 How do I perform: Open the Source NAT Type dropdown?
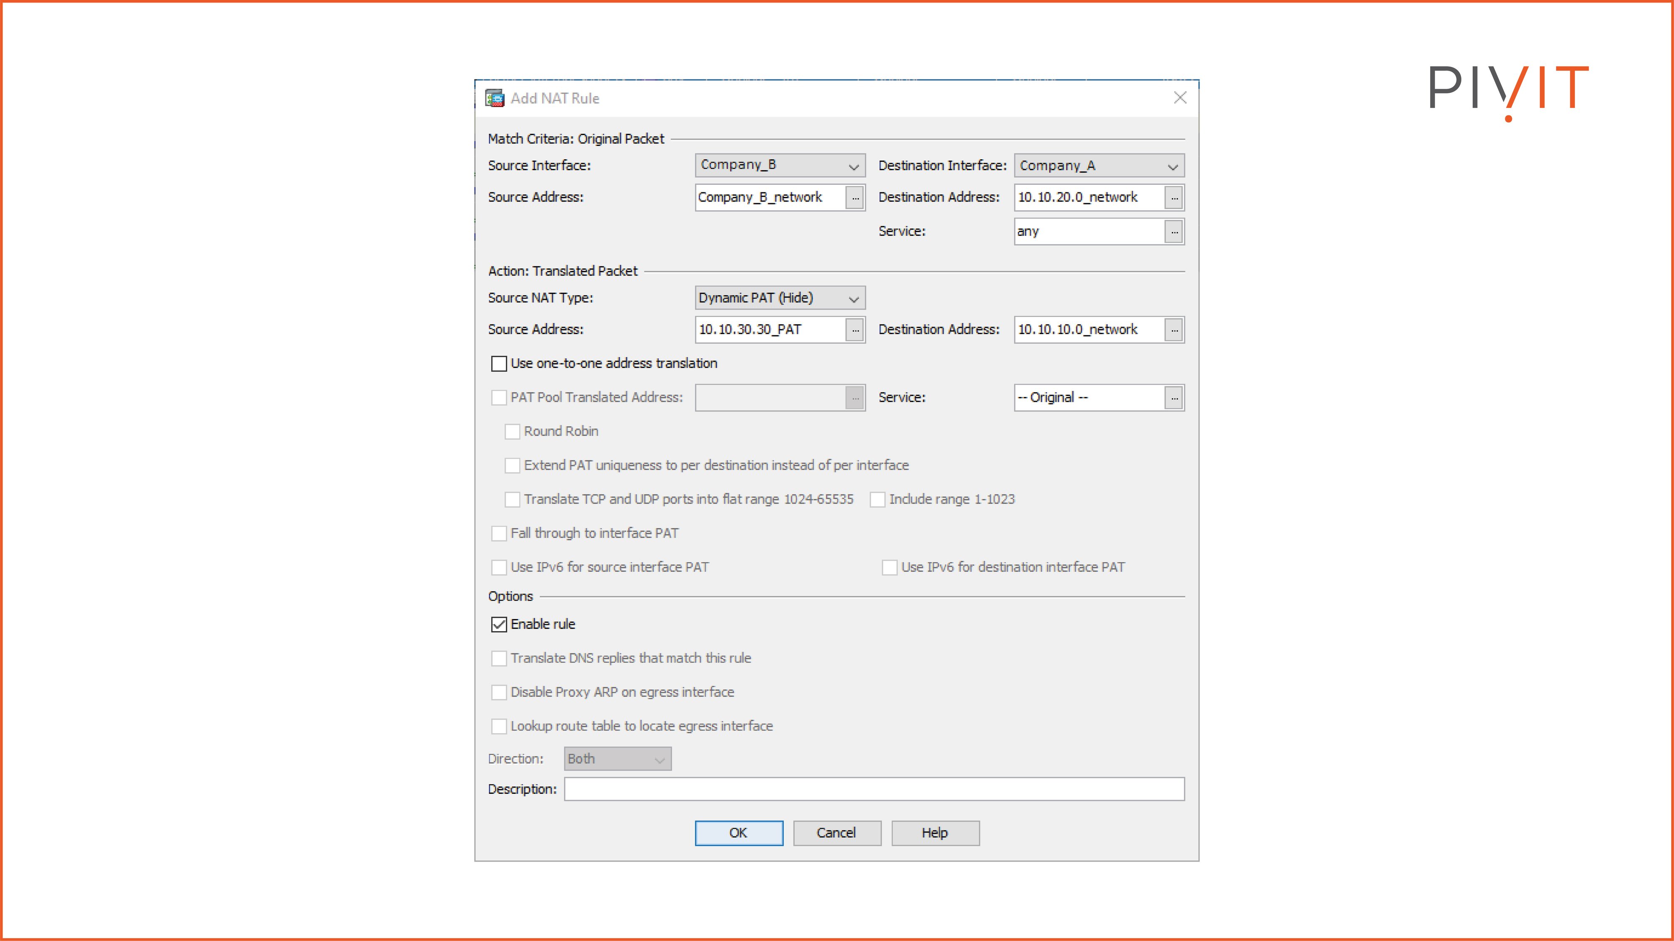click(x=854, y=298)
